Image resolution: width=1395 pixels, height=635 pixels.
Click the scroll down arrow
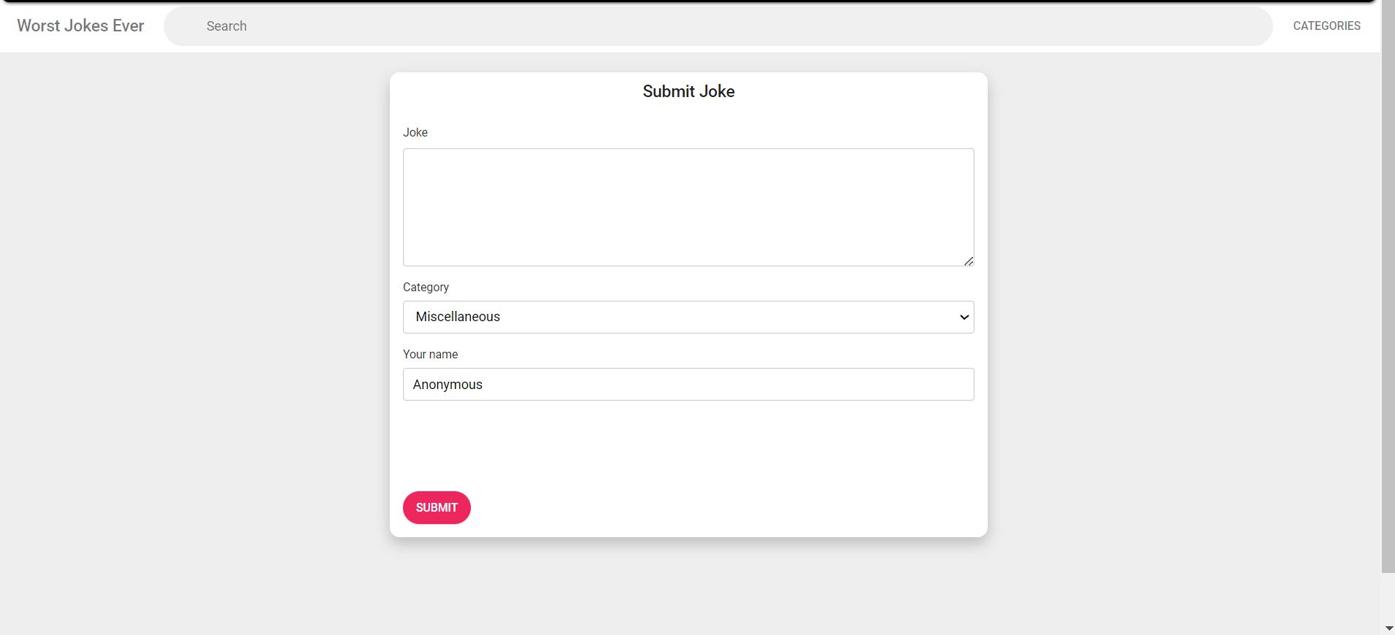tap(1388, 628)
